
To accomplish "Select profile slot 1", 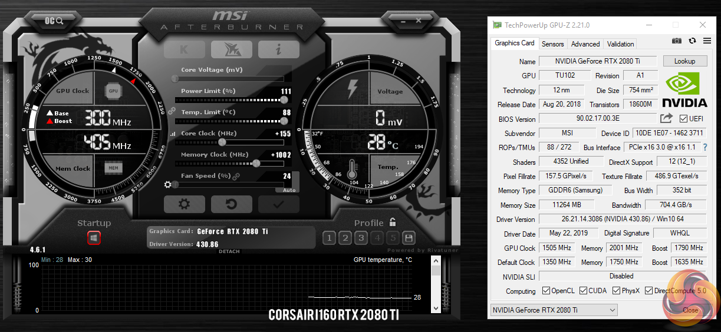I will [329, 238].
